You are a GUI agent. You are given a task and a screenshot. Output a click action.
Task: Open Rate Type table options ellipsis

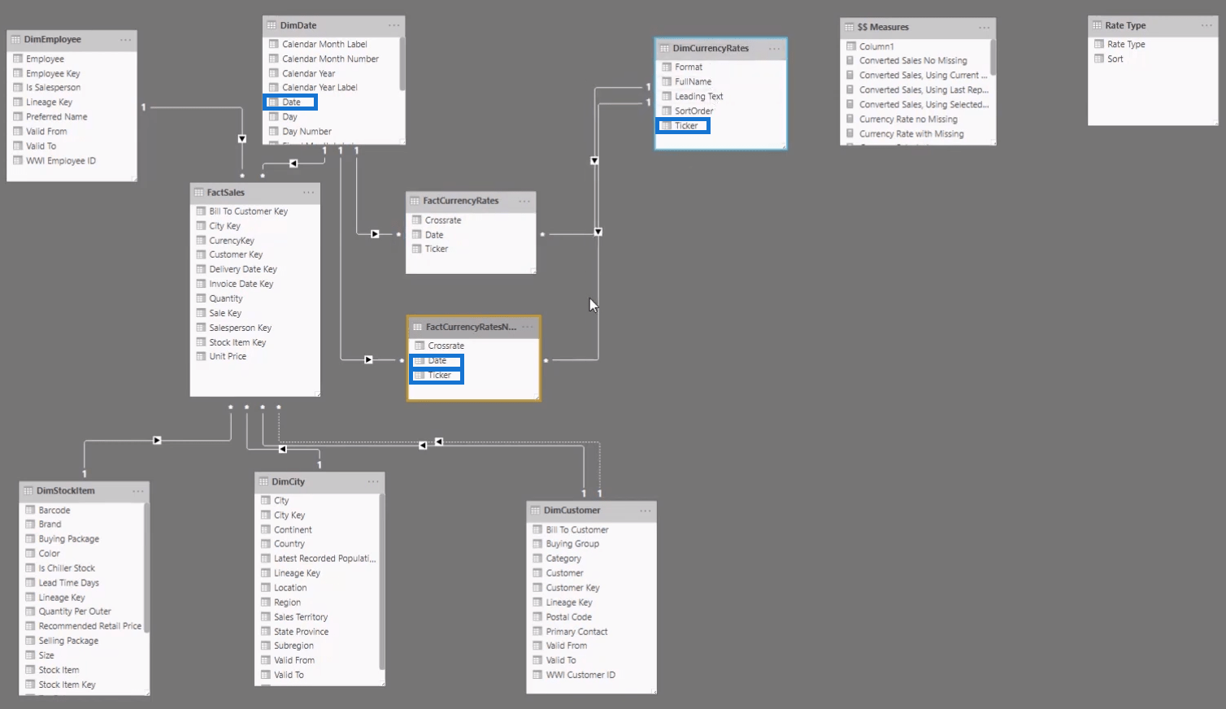tap(1206, 26)
